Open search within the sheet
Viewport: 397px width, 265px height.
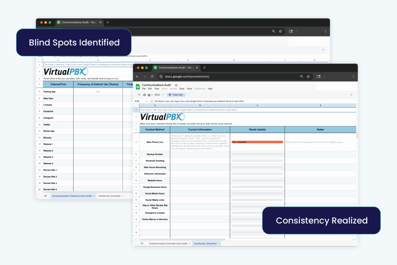pyautogui.click(x=138, y=94)
